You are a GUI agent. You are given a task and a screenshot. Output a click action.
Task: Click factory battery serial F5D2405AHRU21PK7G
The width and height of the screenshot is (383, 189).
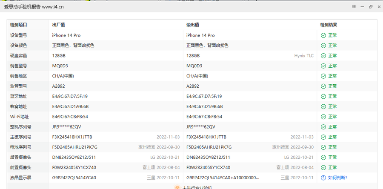pyautogui.click(x=75, y=147)
